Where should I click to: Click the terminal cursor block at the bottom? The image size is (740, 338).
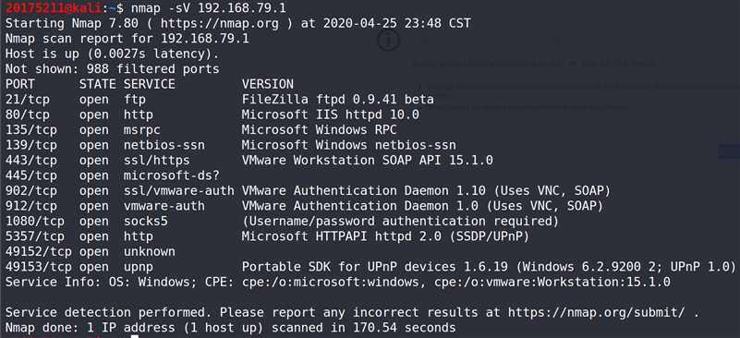[136, 336]
